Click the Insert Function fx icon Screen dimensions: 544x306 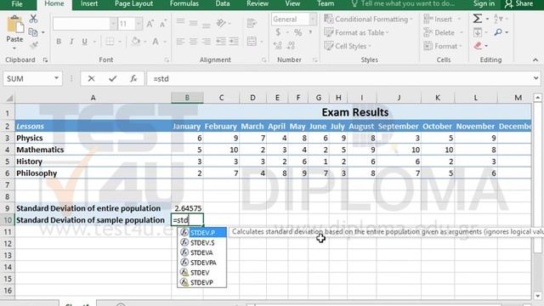133,79
